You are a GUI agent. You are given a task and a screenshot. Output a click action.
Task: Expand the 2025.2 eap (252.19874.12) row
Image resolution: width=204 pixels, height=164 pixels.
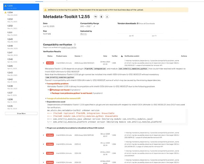[x=43, y=135]
